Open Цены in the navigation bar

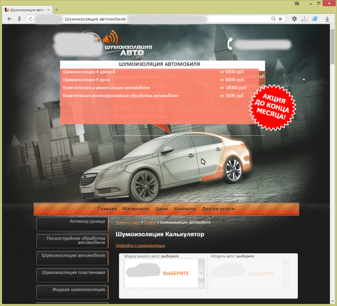point(162,209)
